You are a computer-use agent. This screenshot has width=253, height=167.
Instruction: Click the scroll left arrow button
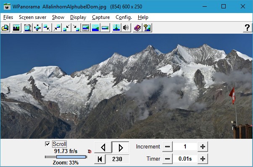coord(103,147)
